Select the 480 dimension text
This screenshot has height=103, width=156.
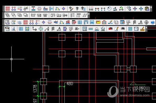[70, 84]
